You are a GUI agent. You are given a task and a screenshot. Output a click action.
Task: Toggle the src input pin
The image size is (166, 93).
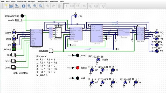(14, 45)
